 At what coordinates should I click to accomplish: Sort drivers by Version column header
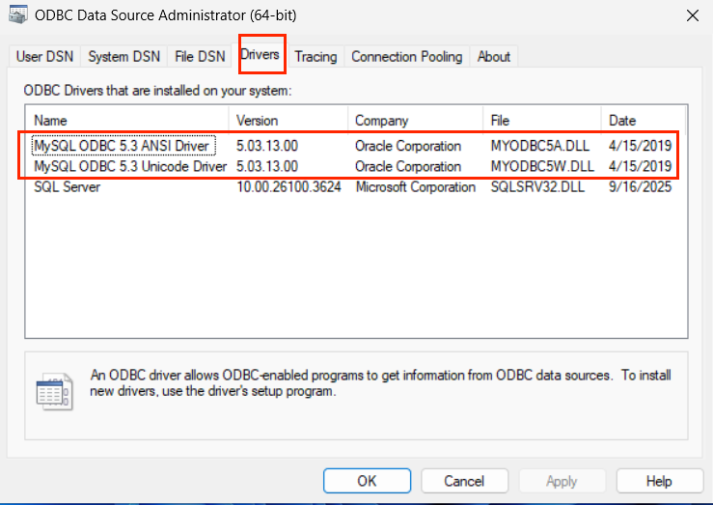pos(288,121)
